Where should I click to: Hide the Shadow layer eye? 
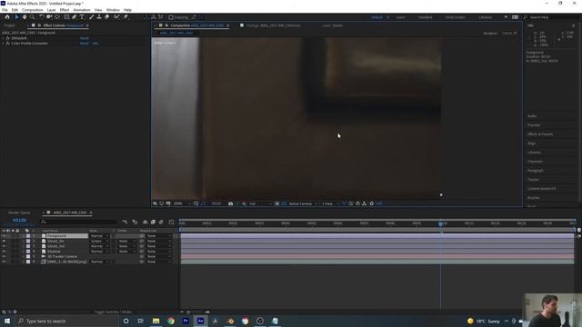tap(4, 252)
